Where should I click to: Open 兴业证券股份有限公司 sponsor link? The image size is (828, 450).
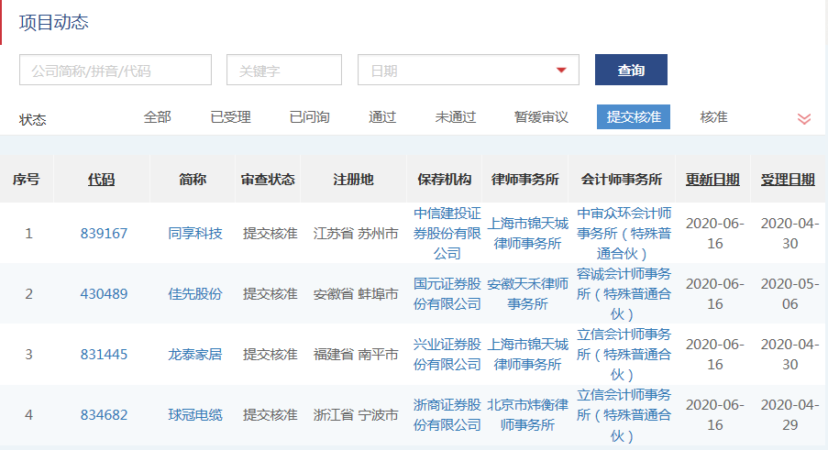click(x=447, y=355)
